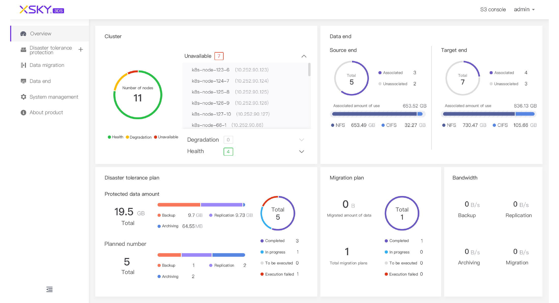Toggle the Unavailable legend item
The width and height of the screenshot is (559, 303).
pyautogui.click(x=166, y=137)
